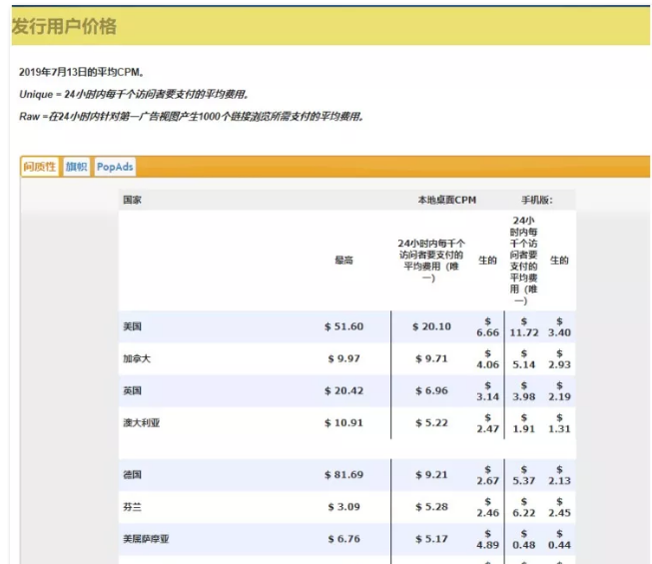The image size is (652, 564).
Task: Click the $ 3.98 mobile value
Action: pos(524,391)
